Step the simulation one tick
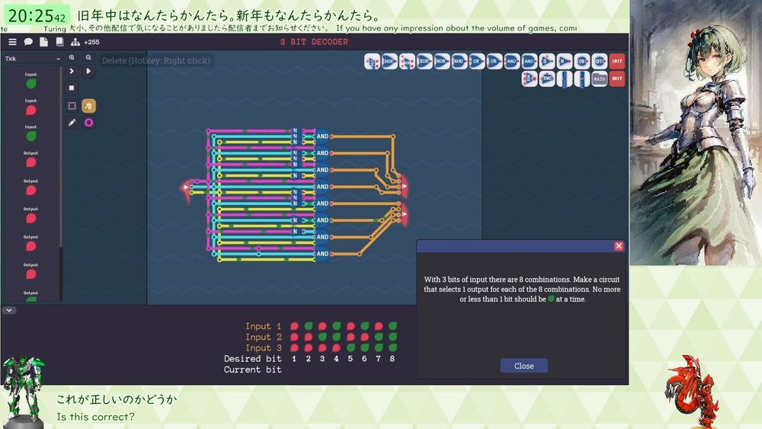The image size is (762, 429). 72,71
